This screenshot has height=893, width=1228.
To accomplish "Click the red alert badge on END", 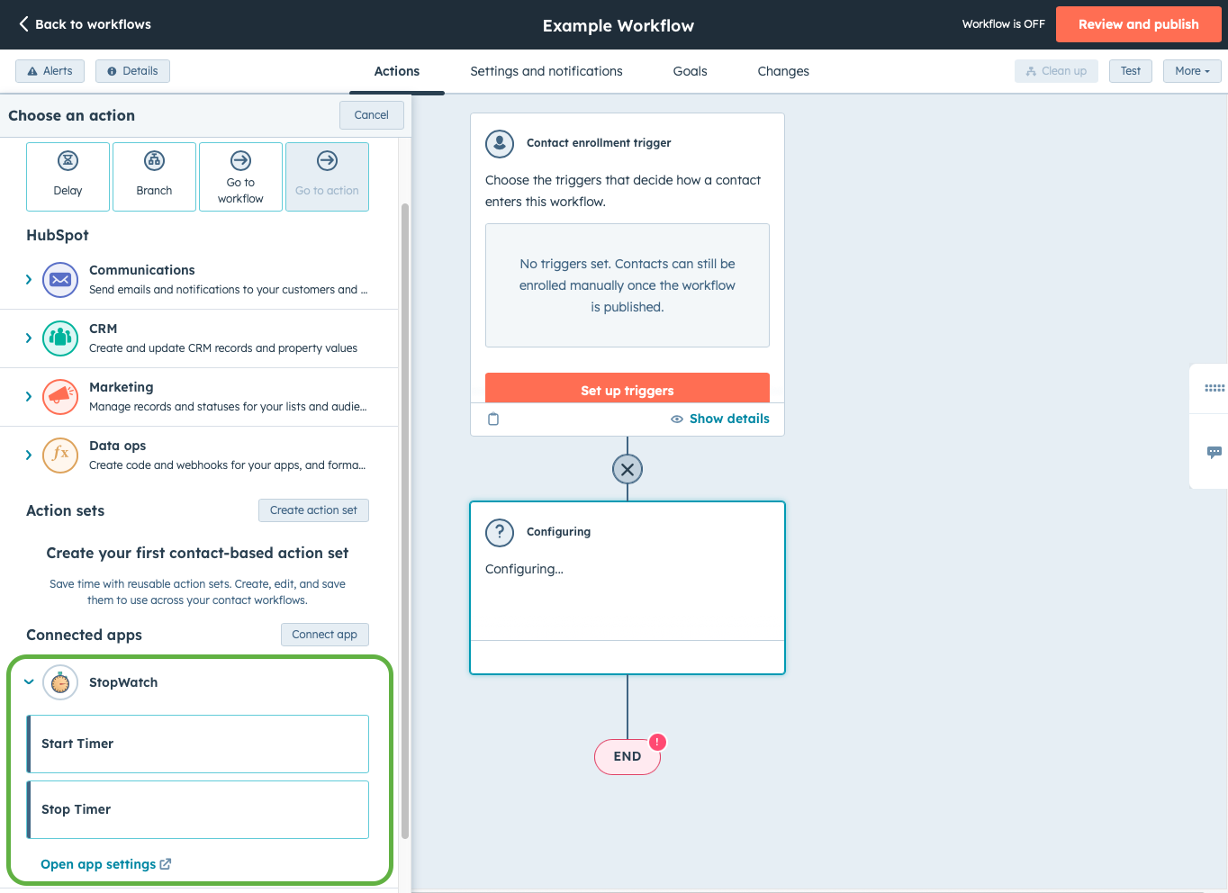I will pyautogui.click(x=658, y=742).
